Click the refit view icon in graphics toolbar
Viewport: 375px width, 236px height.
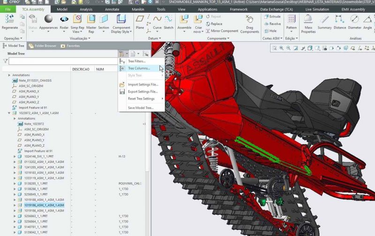tap(274, 48)
